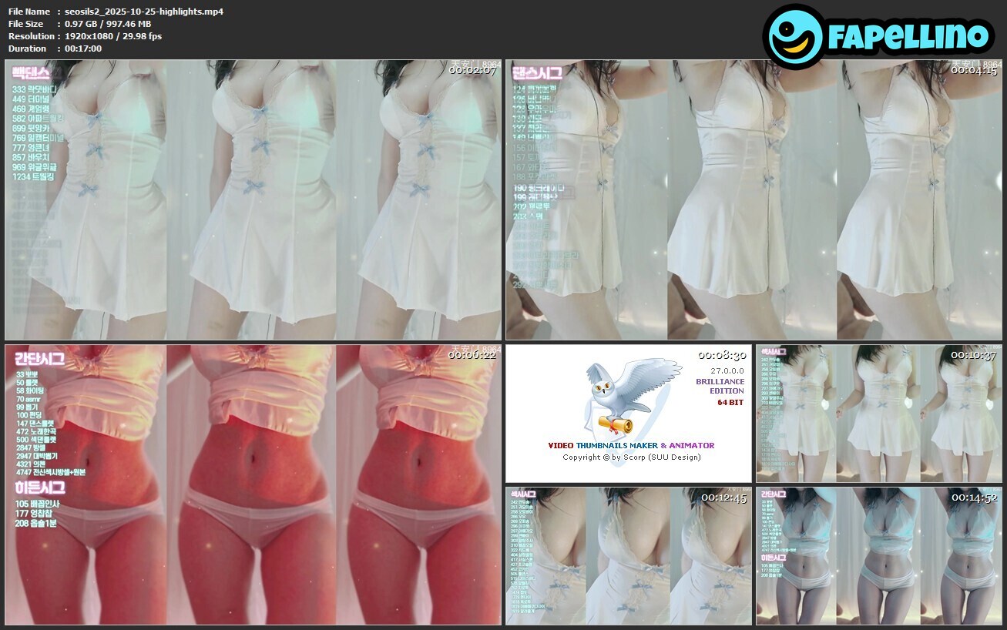
Task: Open the thumbnail at timestamp 00:12:45
Action: click(x=628, y=555)
